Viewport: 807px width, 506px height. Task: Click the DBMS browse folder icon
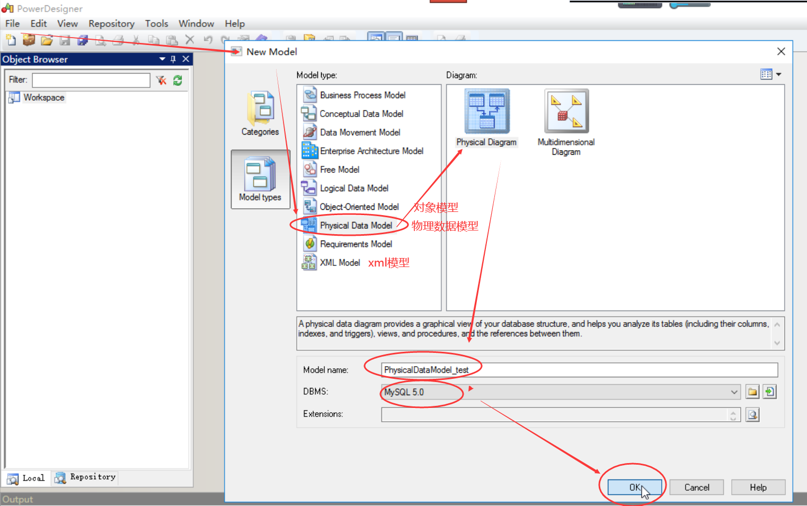[x=752, y=392]
